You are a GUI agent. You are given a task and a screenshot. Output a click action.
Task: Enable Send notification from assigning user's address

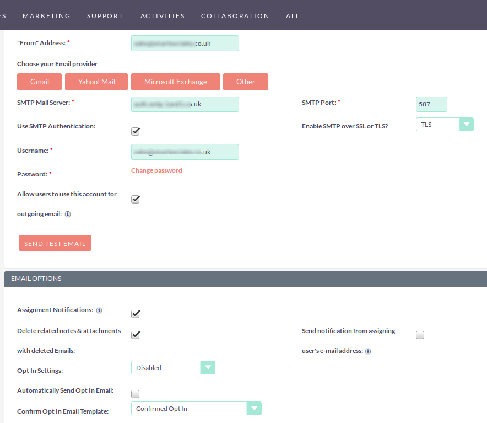pos(420,335)
